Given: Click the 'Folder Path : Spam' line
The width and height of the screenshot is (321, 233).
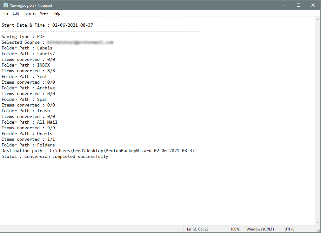Looking at the screenshot, I should point(24,100).
